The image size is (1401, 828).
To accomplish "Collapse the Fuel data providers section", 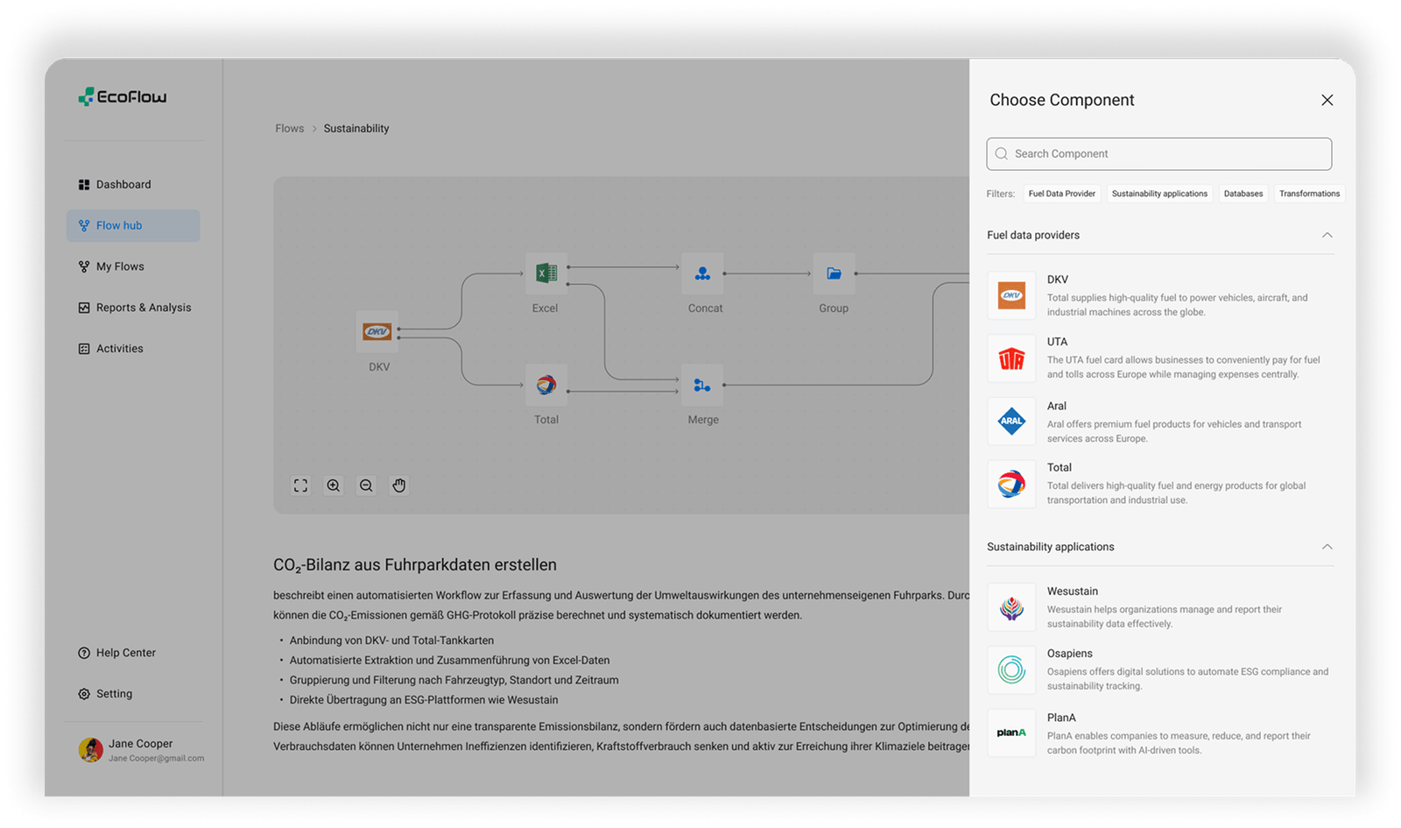I will [1327, 235].
